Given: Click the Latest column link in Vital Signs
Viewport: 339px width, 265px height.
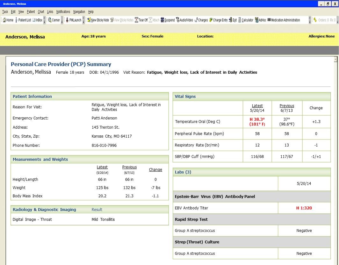Looking at the screenshot, I should click(257, 106).
